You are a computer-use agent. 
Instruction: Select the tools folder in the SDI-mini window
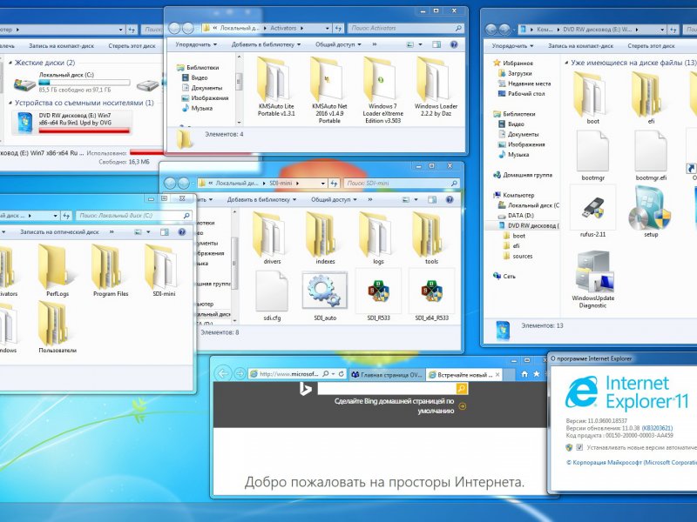431,238
